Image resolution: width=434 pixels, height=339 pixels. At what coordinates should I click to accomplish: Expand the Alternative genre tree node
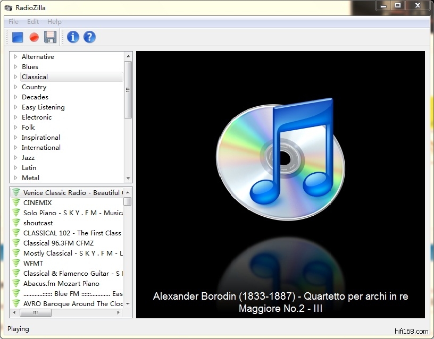coord(15,57)
